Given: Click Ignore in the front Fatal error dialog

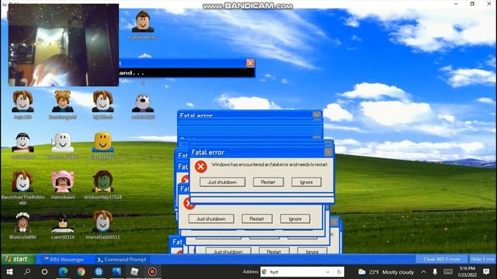Looking at the screenshot, I should (x=306, y=182).
